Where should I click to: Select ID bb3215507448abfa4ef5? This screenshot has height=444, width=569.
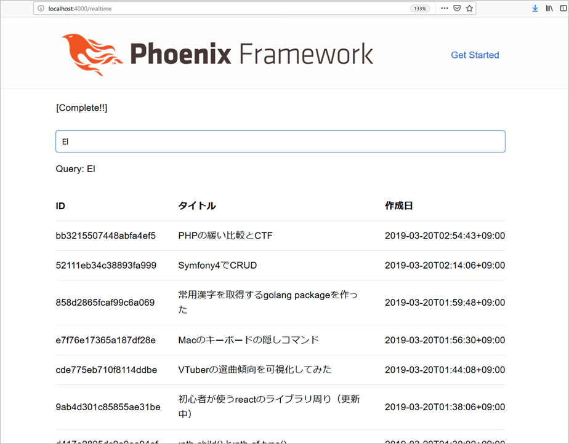click(x=105, y=236)
